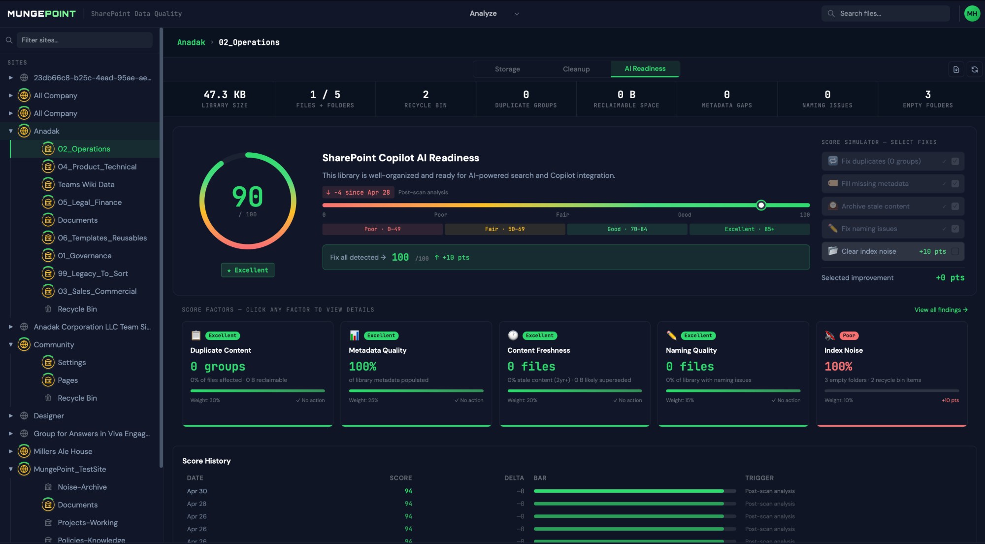Click the 03_Sales_Commercial library icon
985x544 pixels.
(48, 291)
